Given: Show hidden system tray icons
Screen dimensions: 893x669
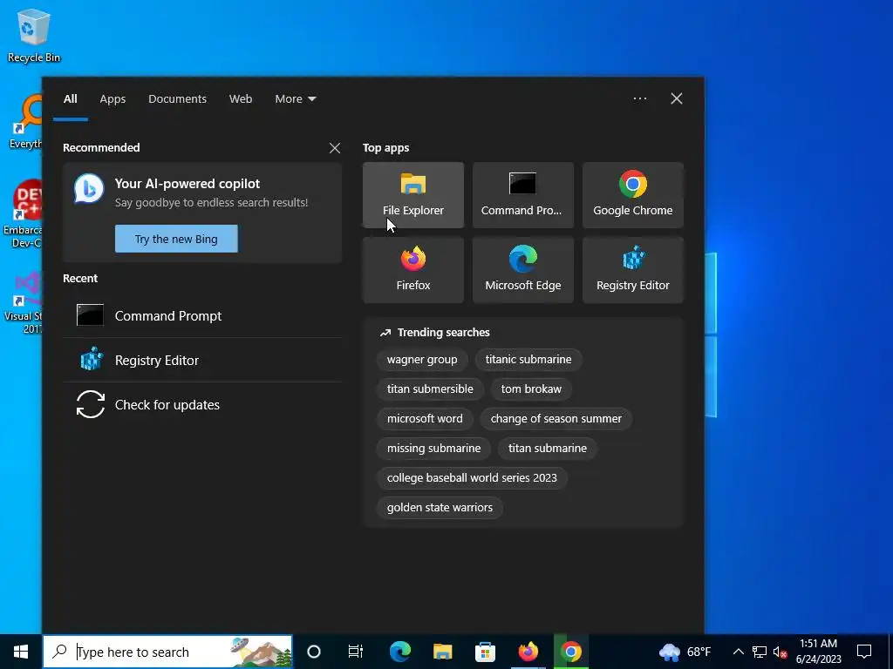Looking at the screenshot, I should coord(738,652).
